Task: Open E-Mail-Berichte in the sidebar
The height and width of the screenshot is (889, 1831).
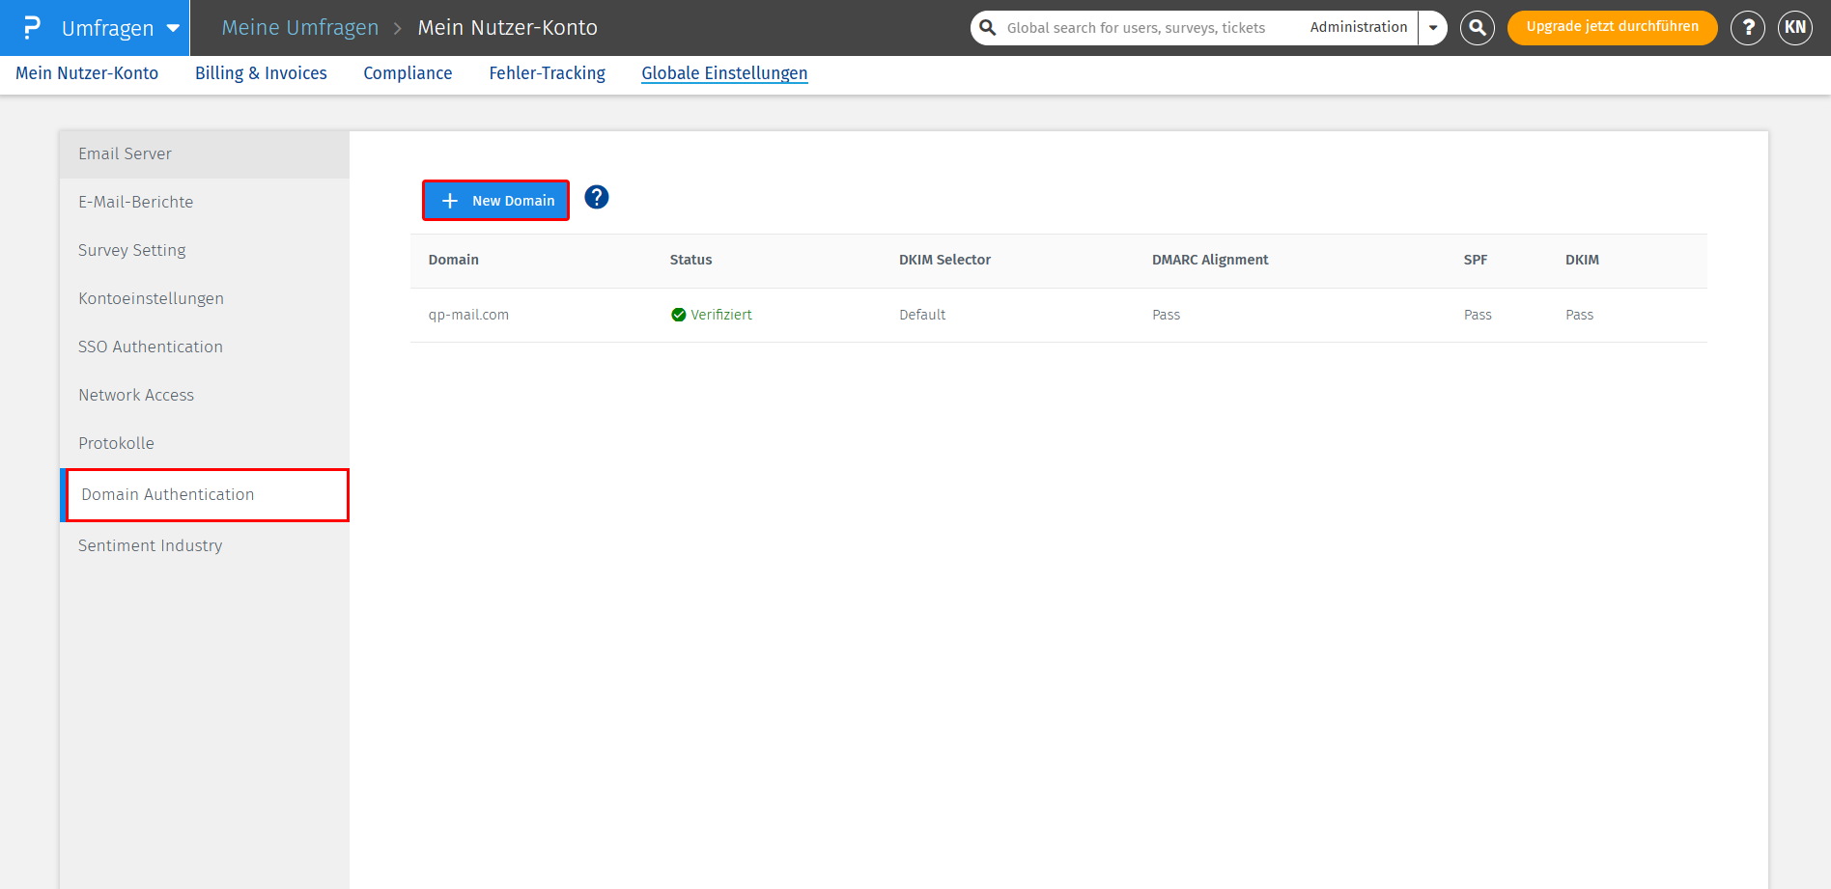Action: pos(205,203)
